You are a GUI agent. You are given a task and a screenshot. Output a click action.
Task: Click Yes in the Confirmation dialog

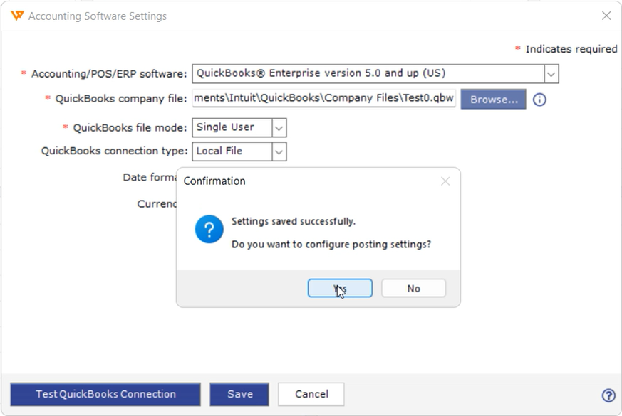pos(340,288)
